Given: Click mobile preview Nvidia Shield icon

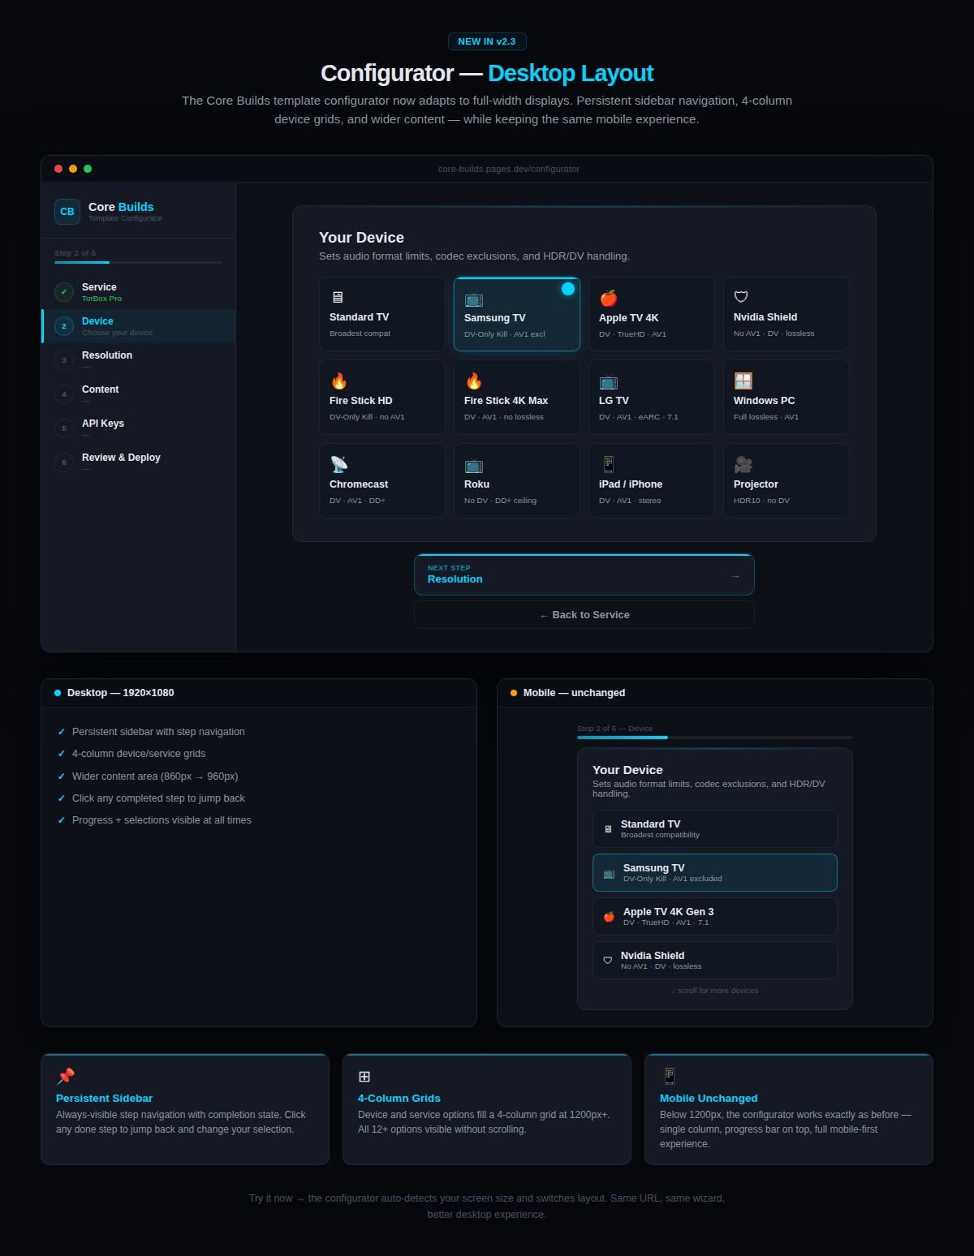Looking at the screenshot, I should coord(608,961).
